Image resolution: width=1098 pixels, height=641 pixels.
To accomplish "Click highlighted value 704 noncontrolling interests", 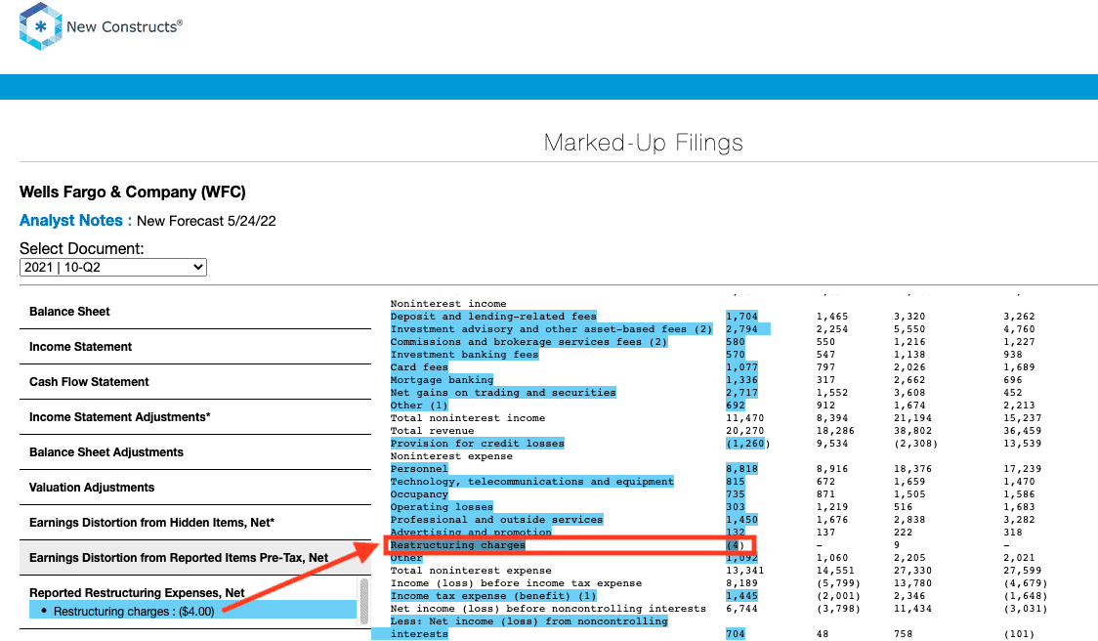I will pos(736,633).
